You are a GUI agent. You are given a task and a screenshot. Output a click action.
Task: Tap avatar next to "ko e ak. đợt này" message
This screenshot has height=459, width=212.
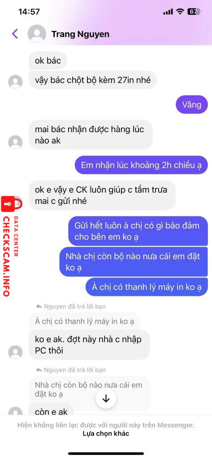click(x=15, y=352)
